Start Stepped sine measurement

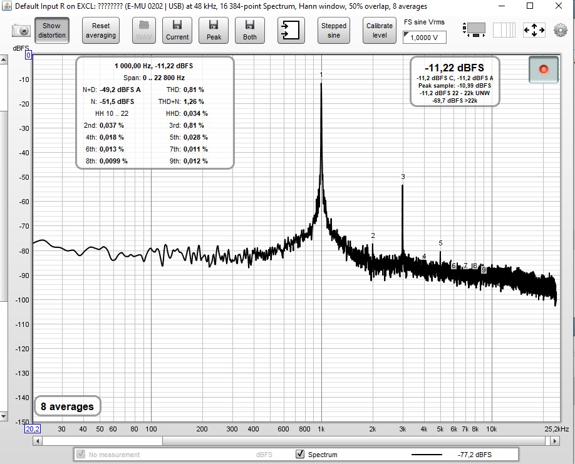tap(334, 31)
